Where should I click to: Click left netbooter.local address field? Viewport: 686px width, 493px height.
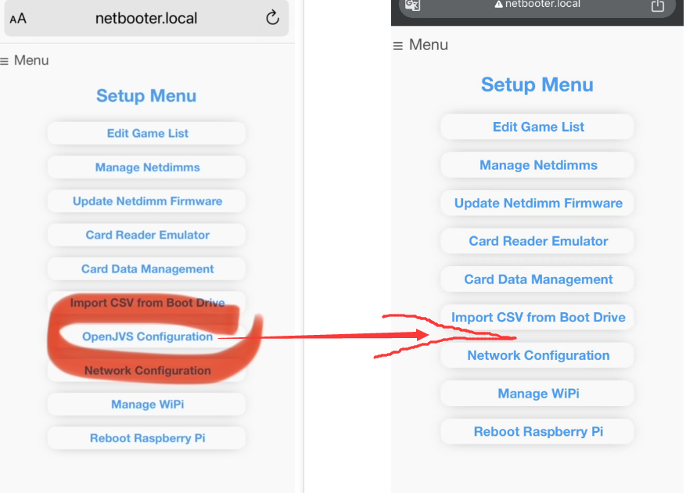[x=146, y=18]
